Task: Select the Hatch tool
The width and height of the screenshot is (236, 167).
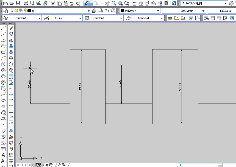Action: click(x=3, y=131)
